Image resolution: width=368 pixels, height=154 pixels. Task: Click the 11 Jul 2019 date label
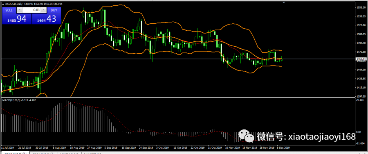tap(8, 148)
